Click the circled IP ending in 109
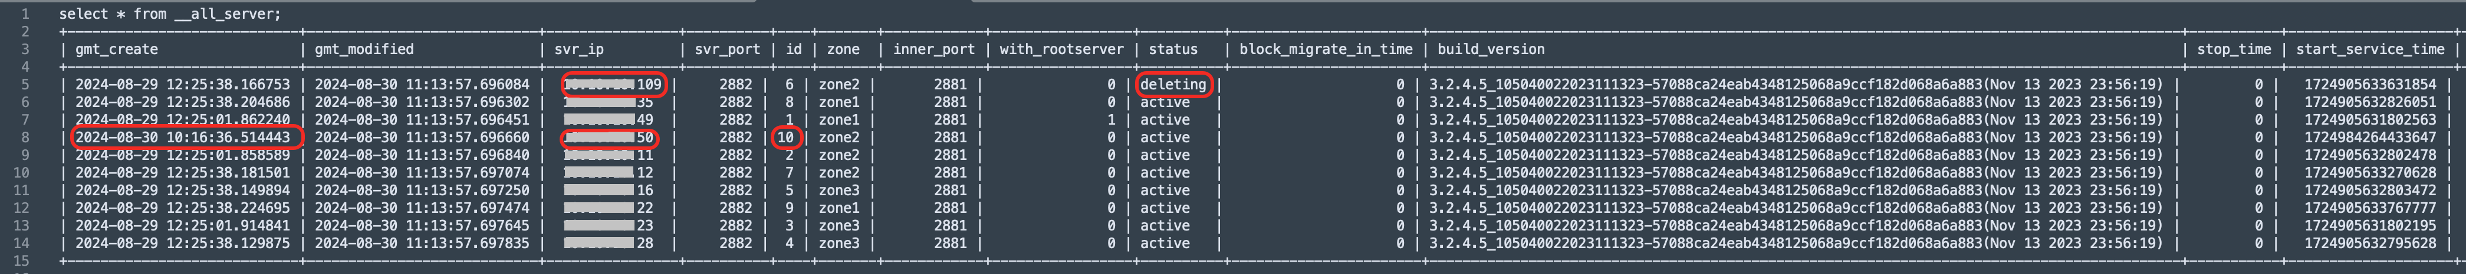 [613, 85]
